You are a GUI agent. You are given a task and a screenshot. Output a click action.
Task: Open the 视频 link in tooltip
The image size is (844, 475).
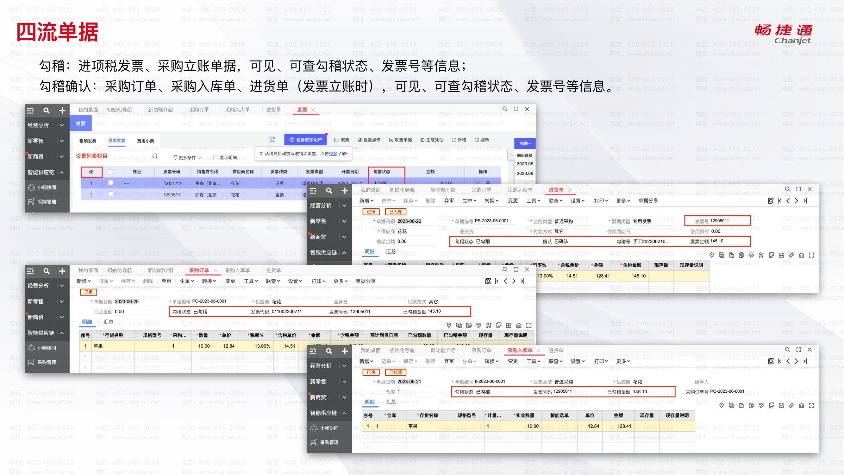(333, 153)
